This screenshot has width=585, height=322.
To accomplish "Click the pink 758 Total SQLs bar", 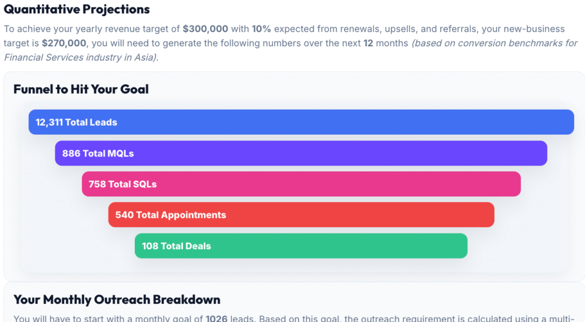I will (x=301, y=184).
